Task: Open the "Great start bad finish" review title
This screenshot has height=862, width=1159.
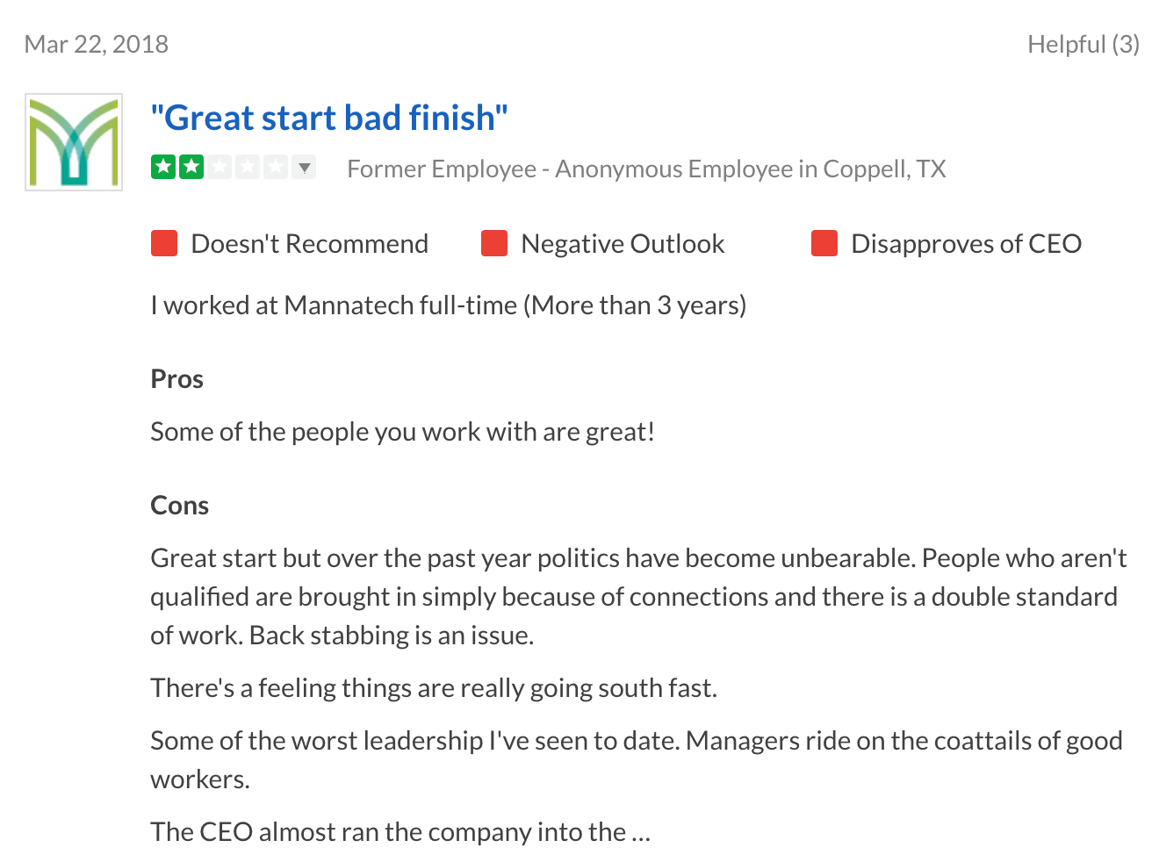Action: tap(329, 118)
